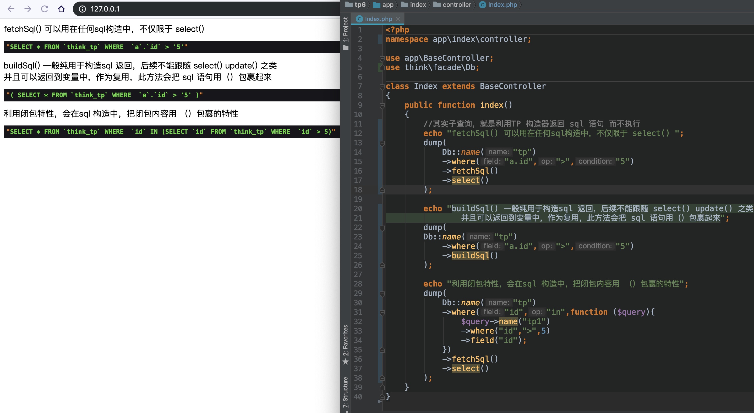Click line number 1 in gutter

pyautogui.click(x=360, y=30)
